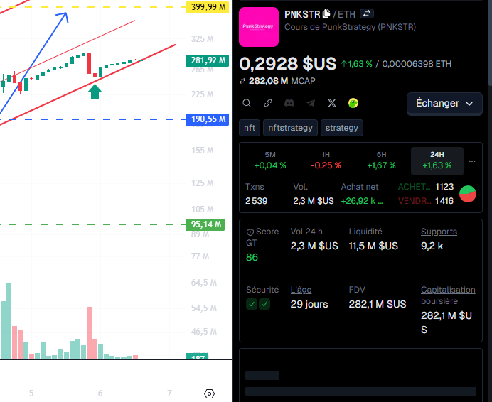Click the ACHET... buys count 1123
Image resolution: width=492 pixels, height=402 pixels.
(x=444, y=187)
